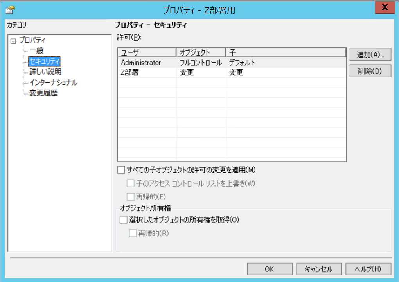Click the 追加(A)... button
This screenshot has height=282, width=399.
coord(370,54)
